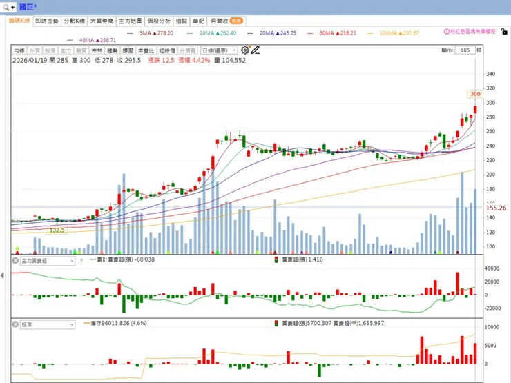
Task: Open the 月營收 tab
Action: coord(226,21)
